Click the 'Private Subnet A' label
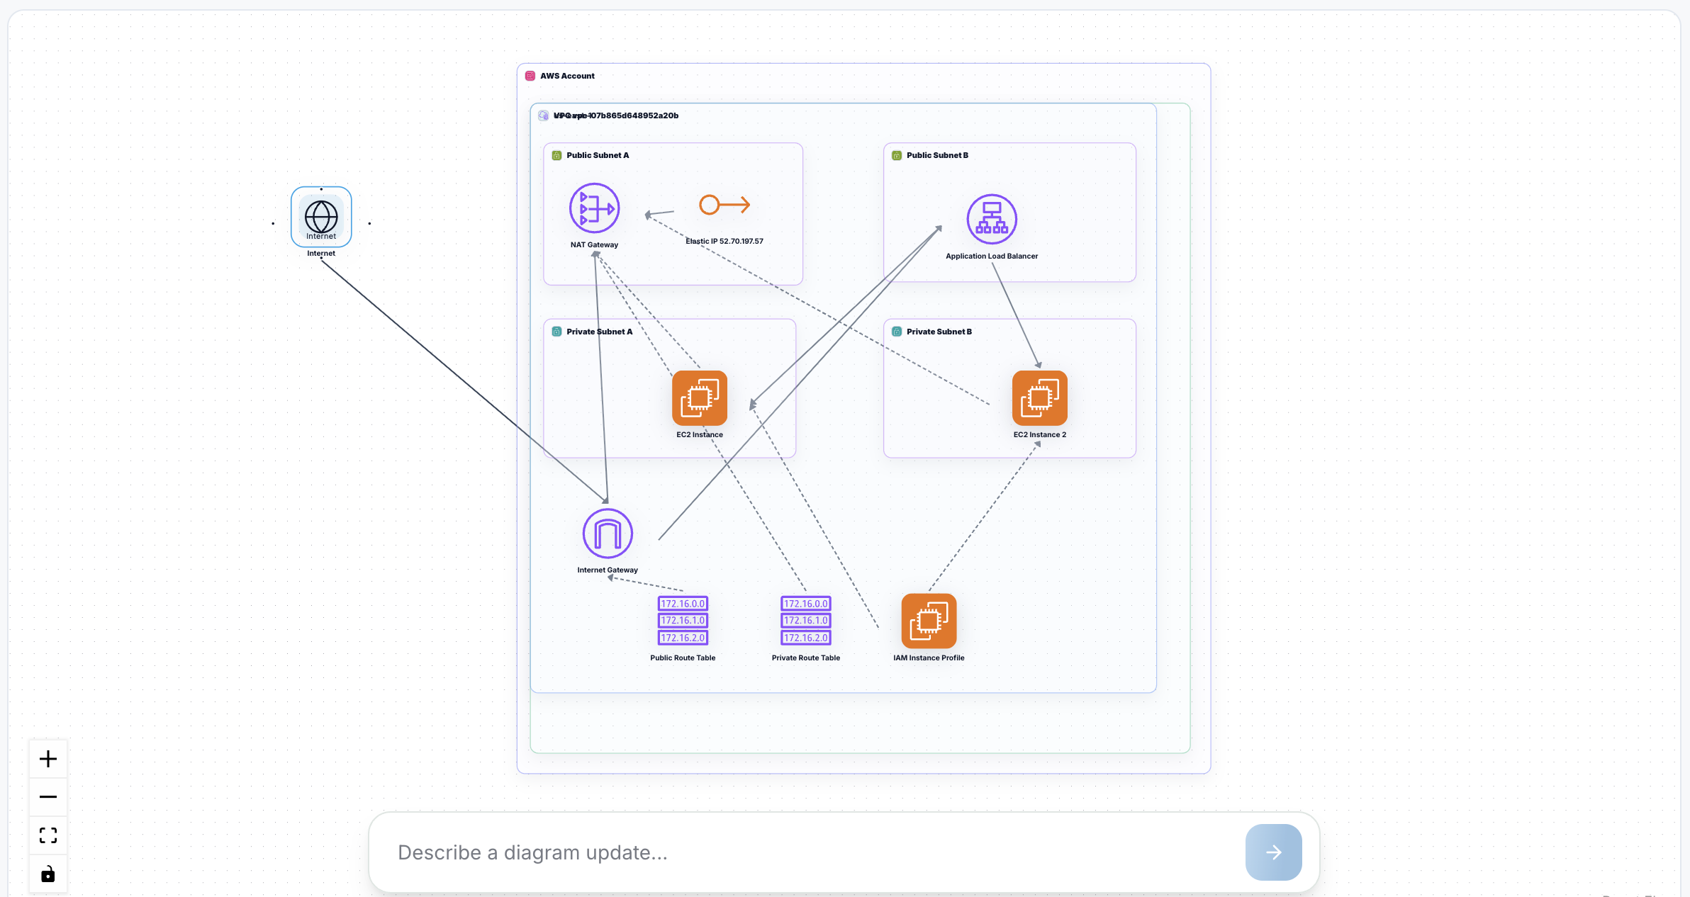Image resolution: width=1690 pixels, height=897 pixels. (599, 332)
